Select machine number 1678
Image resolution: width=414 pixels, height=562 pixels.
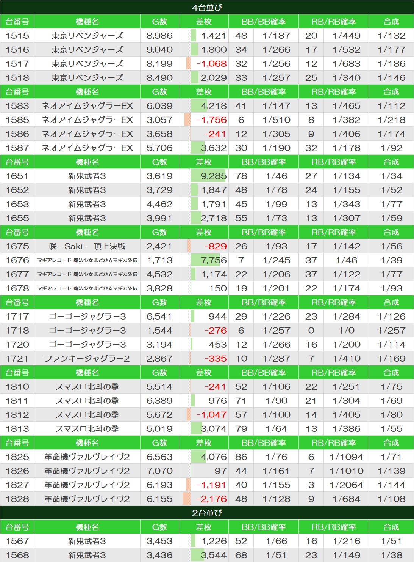click(17, 288)
